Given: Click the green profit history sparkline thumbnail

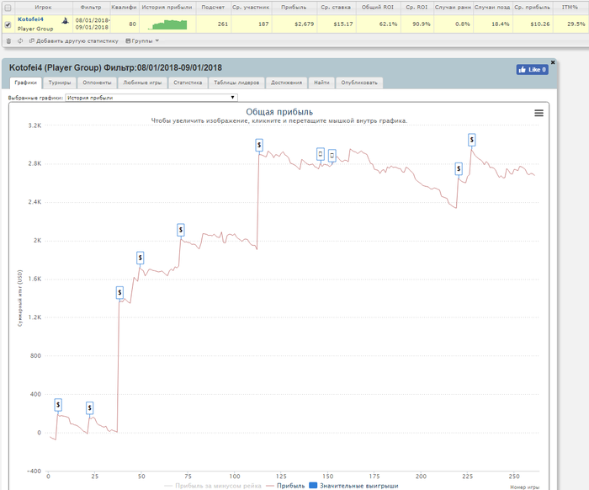Looking at the screenshot, I should (167, 24).
